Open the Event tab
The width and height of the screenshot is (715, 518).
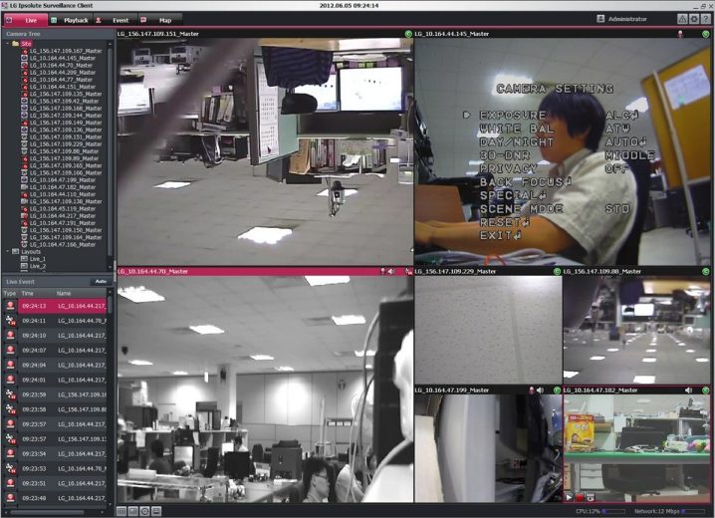click(x=115, y=19)
